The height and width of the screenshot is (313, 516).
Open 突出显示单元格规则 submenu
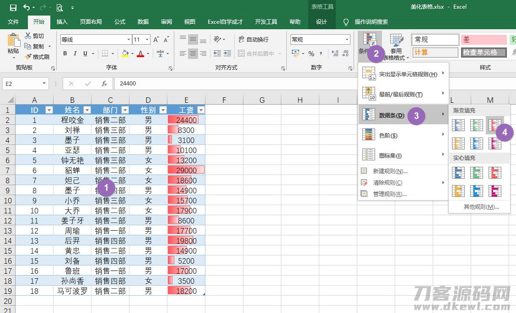(403, 74)
